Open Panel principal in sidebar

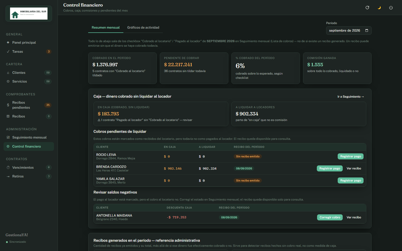click(29, 42)
